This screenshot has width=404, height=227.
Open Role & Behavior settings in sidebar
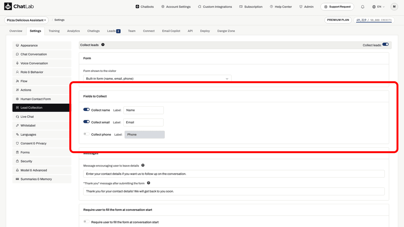coord(42,72)
